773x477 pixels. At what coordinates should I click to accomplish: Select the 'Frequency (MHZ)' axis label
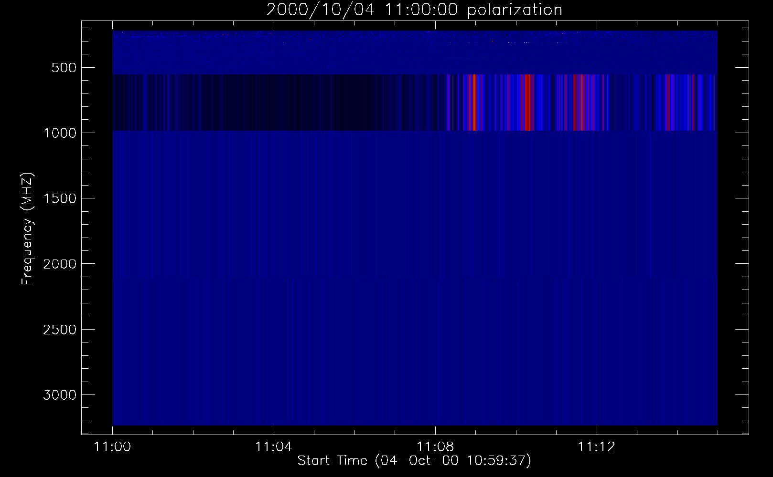pyautogui.click(x=27, y=228)
